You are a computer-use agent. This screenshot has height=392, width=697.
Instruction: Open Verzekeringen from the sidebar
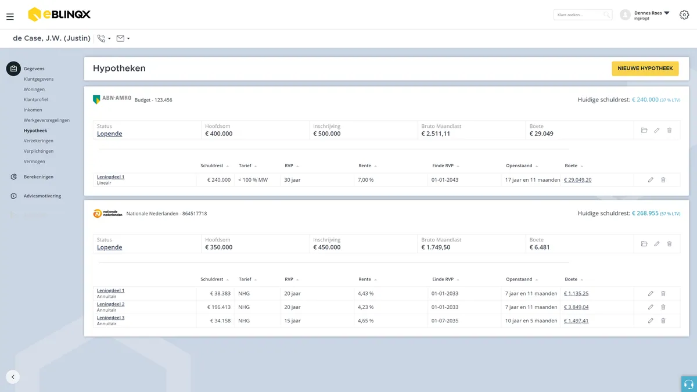[x=39, y=141]
